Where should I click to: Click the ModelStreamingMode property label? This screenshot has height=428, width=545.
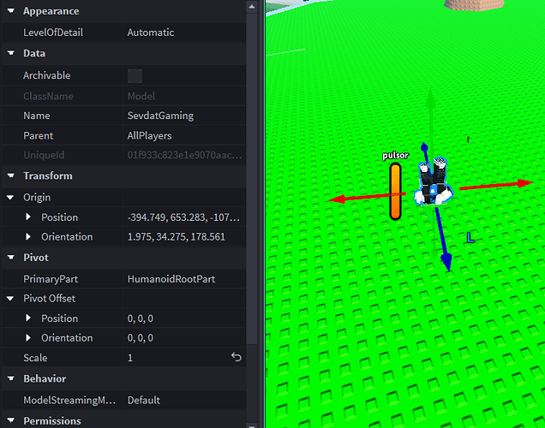(69, 401)
